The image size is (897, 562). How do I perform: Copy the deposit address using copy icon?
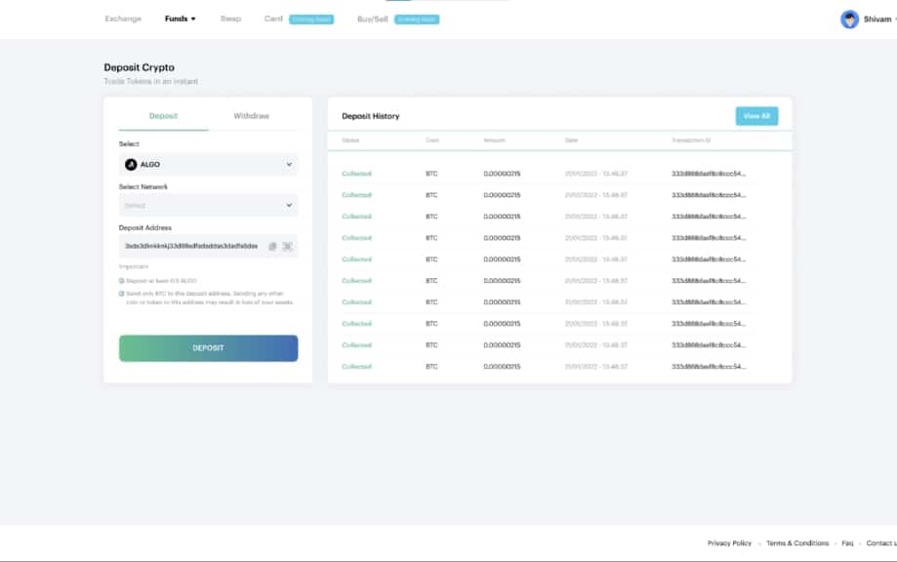coord(272,246)
